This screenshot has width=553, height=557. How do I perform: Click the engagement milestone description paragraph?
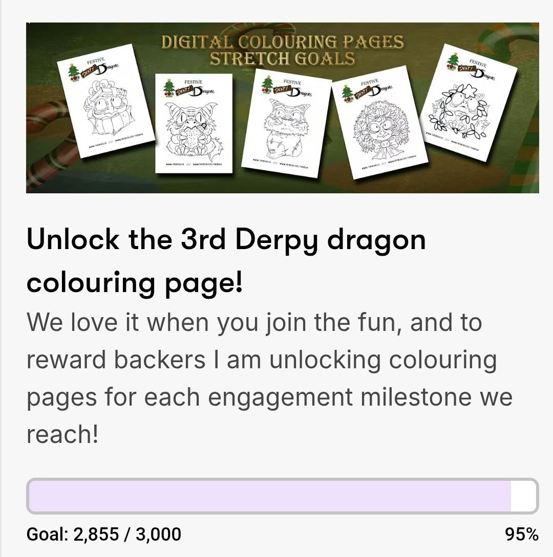click(x=269, y=378)
